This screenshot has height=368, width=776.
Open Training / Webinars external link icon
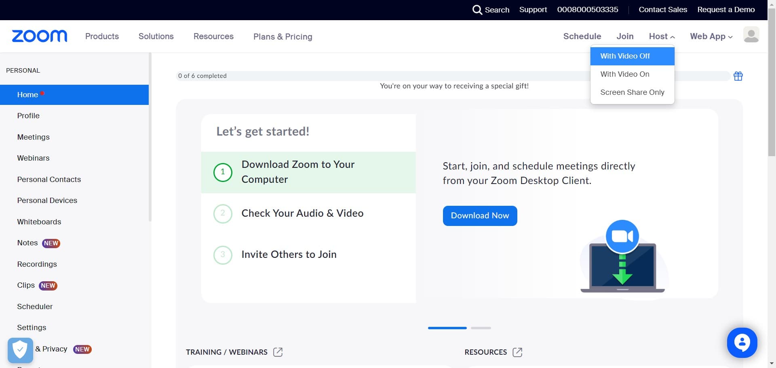(278, 352)
